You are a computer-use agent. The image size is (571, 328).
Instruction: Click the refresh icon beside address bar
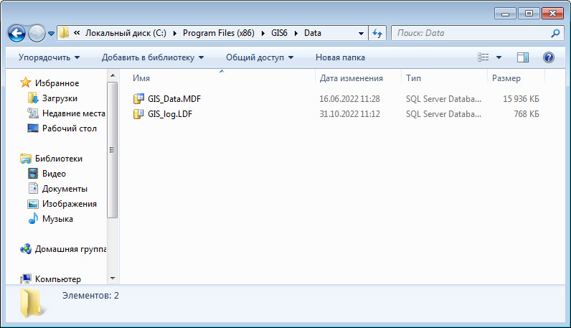pos(377,34)
